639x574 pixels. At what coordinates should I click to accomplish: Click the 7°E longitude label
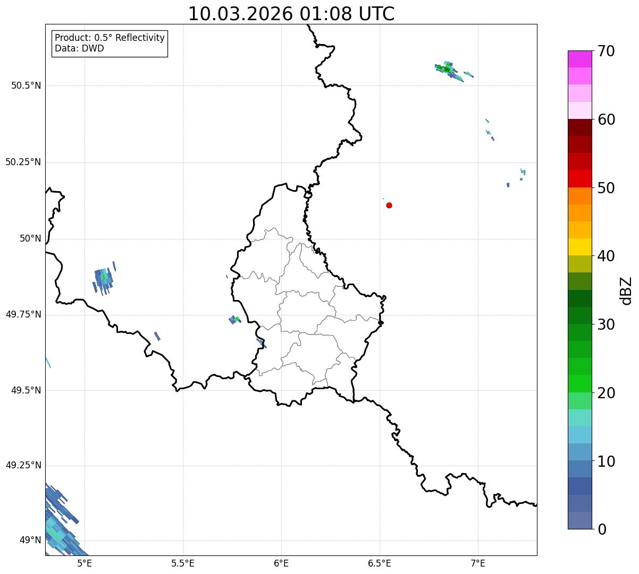pyautogui.click(x=478, y=563)
